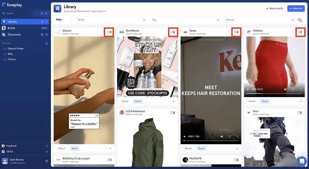Expand Board dropdown on BondiBoost card
Image resolution: width=309 pixels, height=169 pixels.
click(174, 101)
